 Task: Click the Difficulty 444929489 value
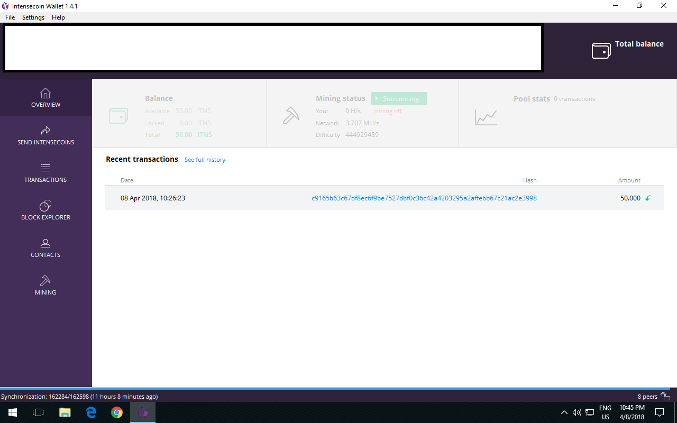362,135
